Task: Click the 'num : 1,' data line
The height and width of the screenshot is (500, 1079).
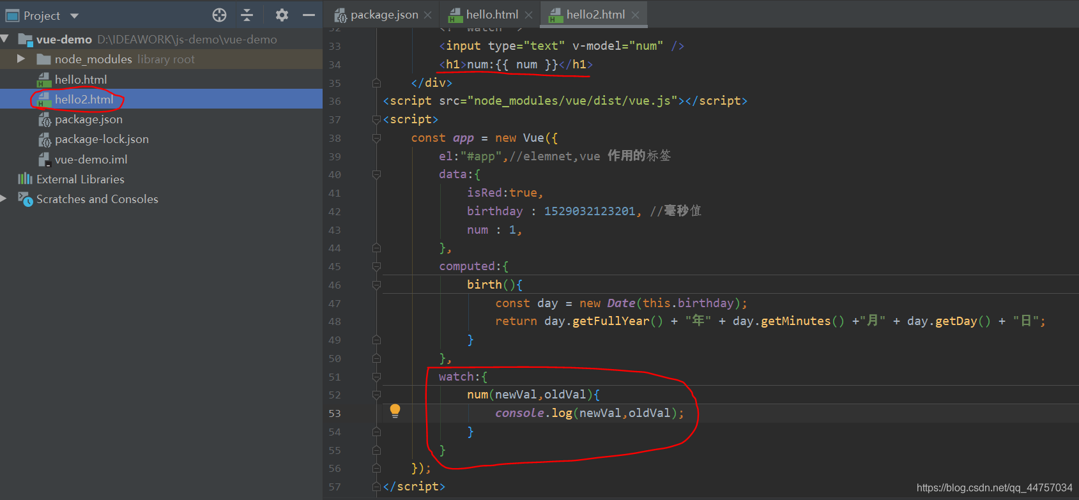Action: [x=494, y=230]
